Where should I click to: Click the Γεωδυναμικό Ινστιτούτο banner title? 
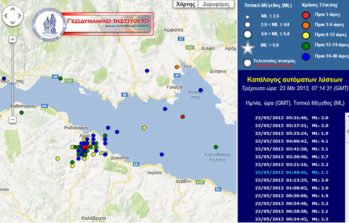[x=108, y=22]
